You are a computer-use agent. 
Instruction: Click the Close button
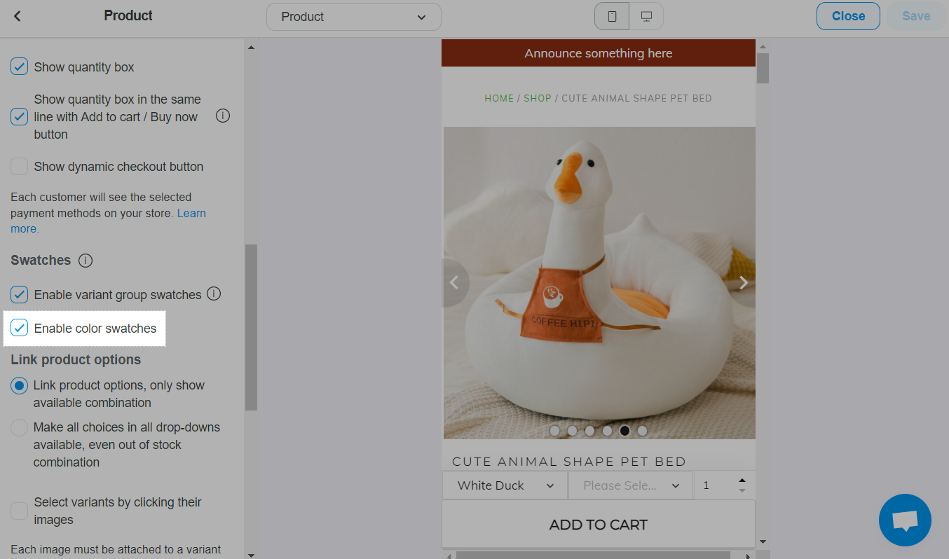[848, 16]
